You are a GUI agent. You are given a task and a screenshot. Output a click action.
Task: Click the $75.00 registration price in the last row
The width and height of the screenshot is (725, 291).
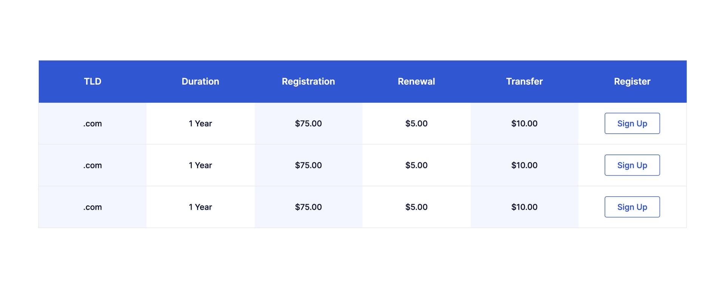(x=308, y=207)
